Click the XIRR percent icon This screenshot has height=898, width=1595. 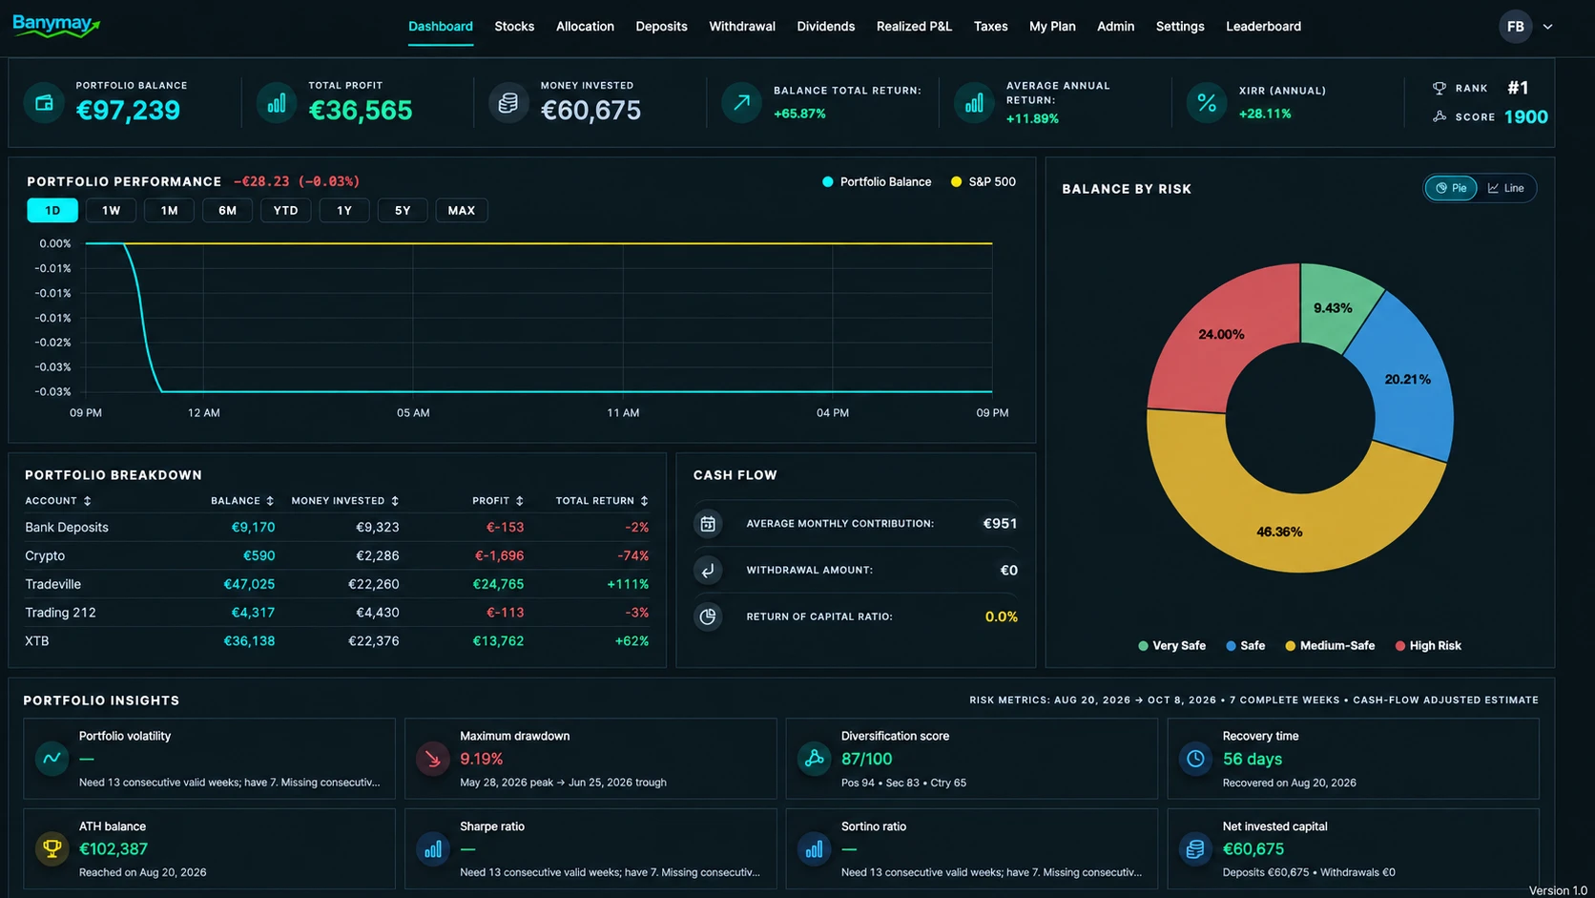coord(1207,103)
